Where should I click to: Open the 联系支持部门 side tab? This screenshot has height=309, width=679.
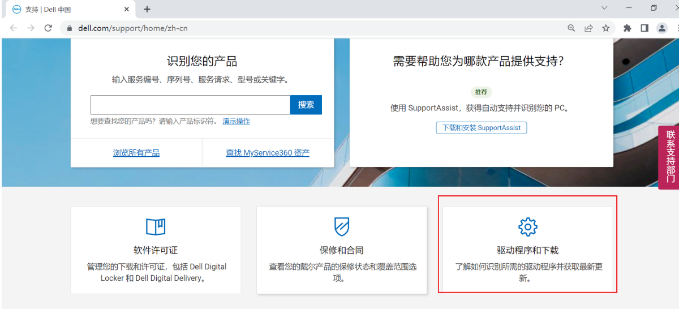pos(669,157)
